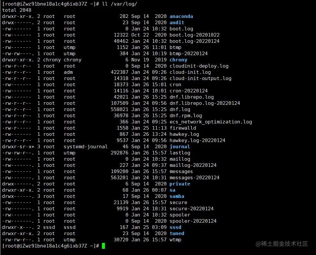Click the bottom shell prompt text
This screenshot has width=316, height=255.
coord(51,246)
